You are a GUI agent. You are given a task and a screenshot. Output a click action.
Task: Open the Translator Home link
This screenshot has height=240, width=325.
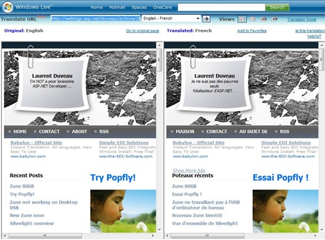(x=302, y=19)
